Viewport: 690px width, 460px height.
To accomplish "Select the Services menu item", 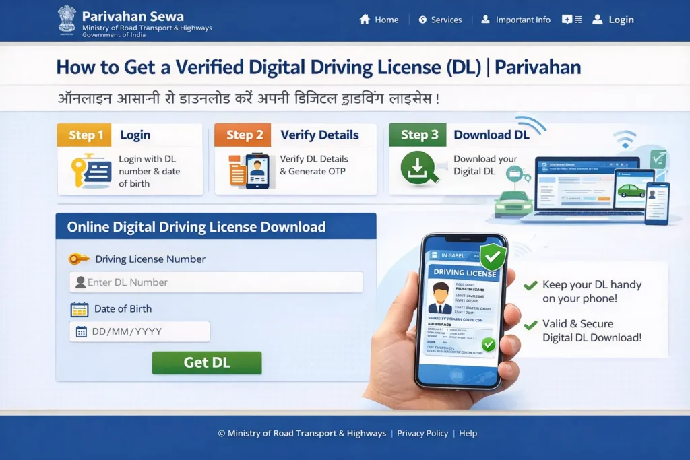I will click(x=446, y=20).
